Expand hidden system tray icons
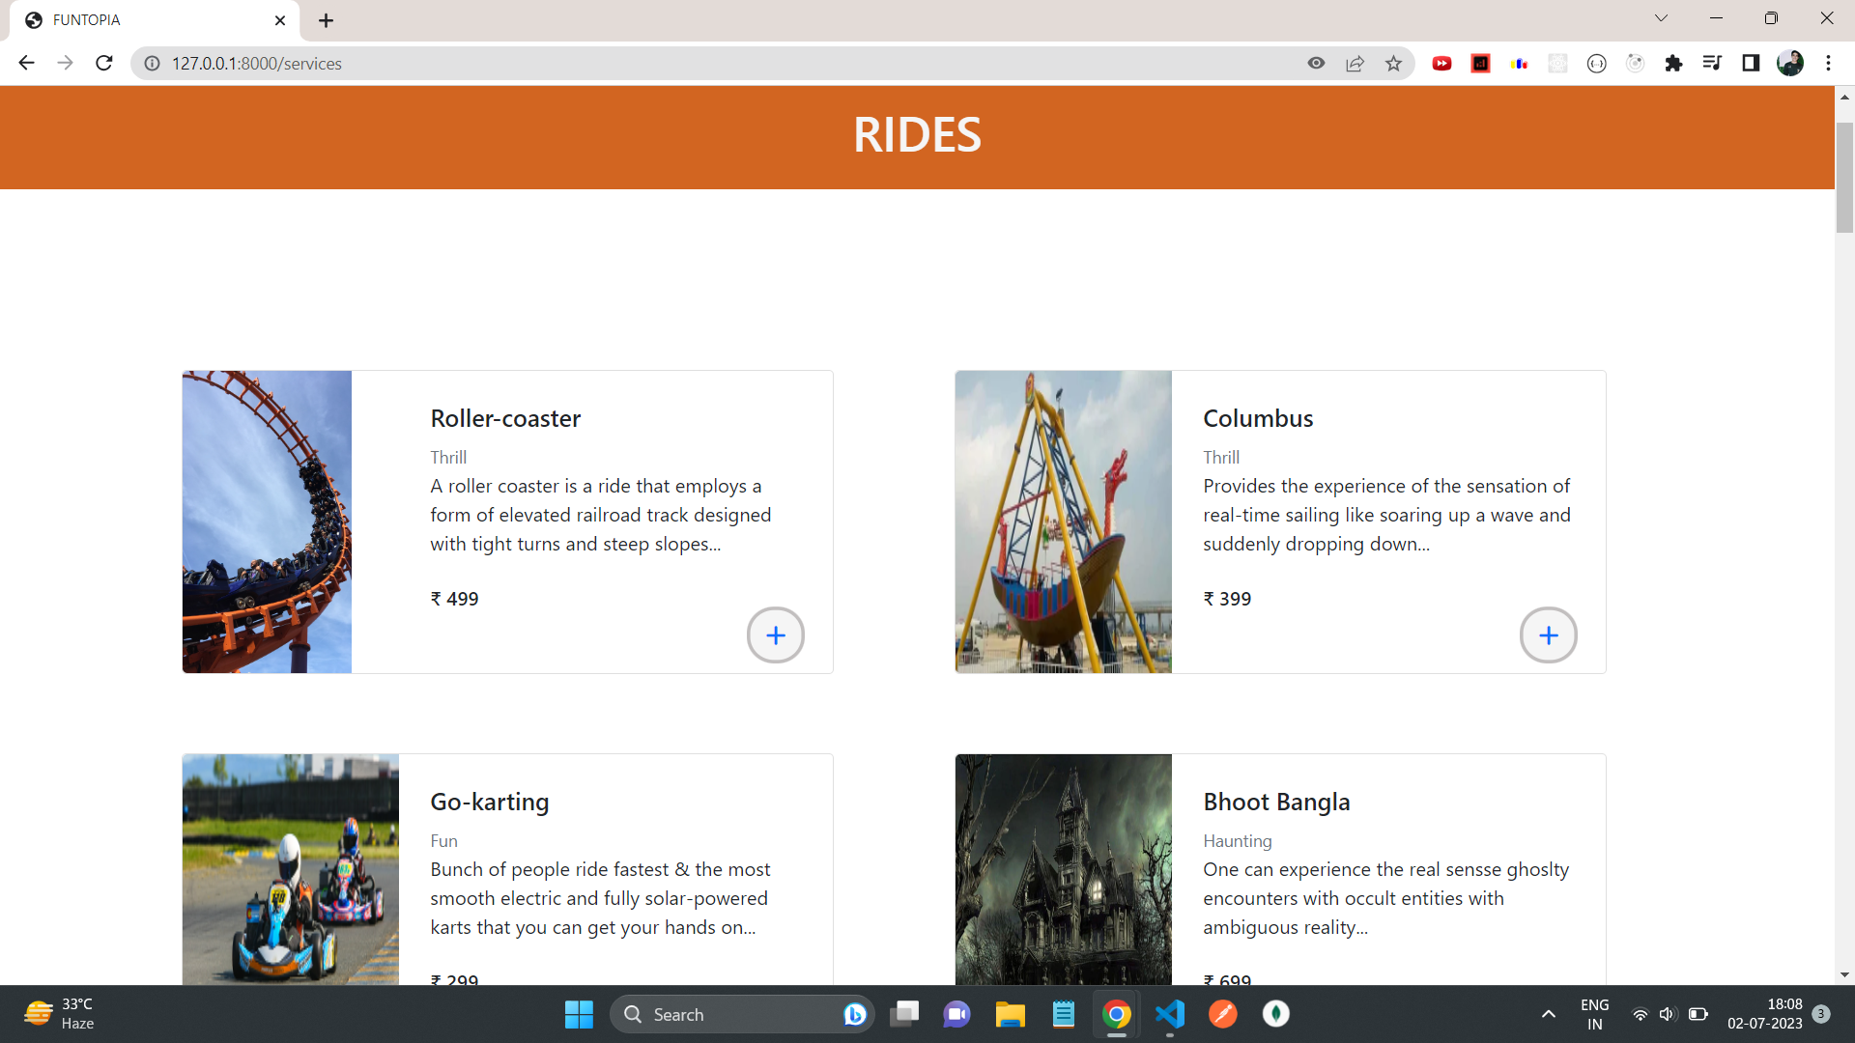The image size is (1855, 1043). tap(1548, 1014)
